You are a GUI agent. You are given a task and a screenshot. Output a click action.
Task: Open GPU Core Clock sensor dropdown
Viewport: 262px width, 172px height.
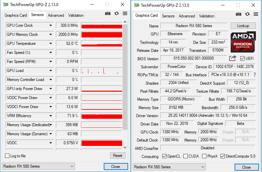pyautogui.click(x=51, y=25)
